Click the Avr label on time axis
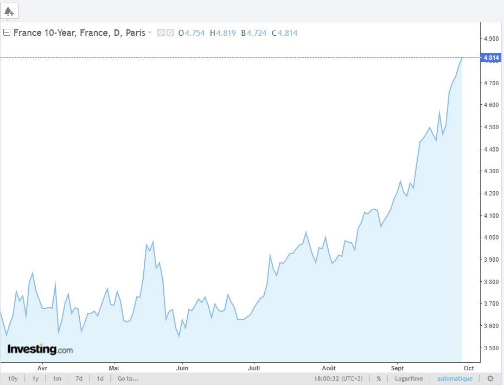Screen dimensions: 504x385 42,368
